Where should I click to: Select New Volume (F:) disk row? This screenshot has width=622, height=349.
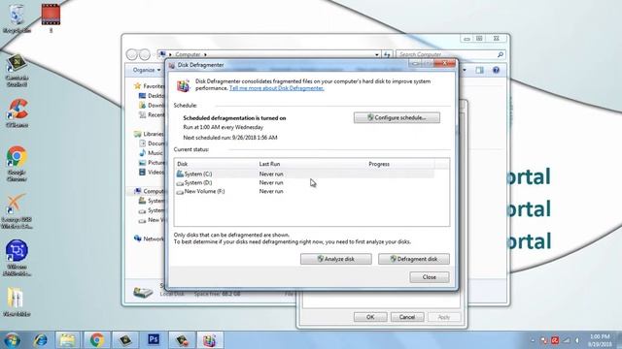click(304, 192)
